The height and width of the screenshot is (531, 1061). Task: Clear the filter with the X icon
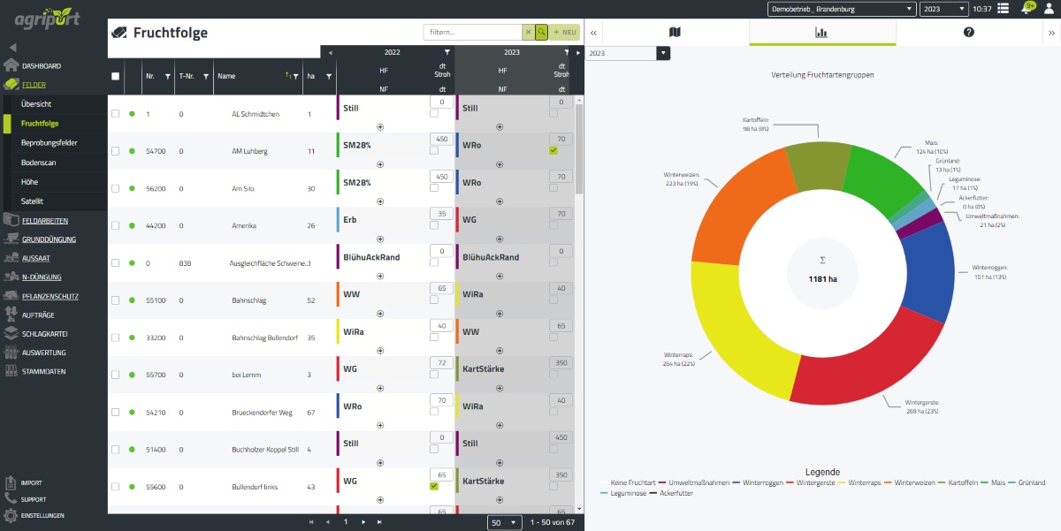point(528,32)
